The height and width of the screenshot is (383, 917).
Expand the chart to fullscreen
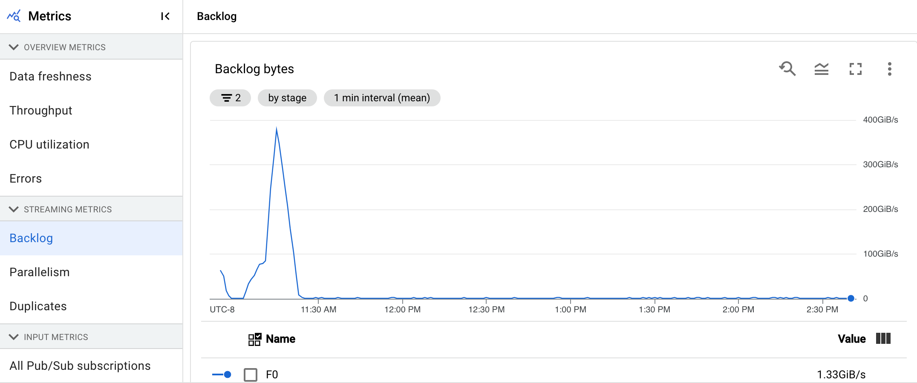coord(856,69)
